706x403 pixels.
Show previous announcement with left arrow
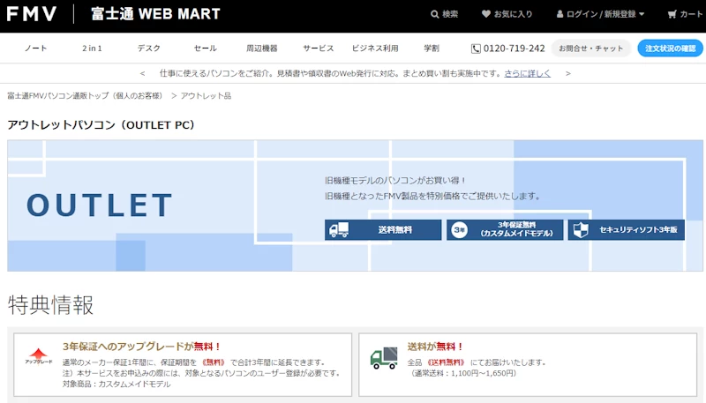(x=142, y=73)
